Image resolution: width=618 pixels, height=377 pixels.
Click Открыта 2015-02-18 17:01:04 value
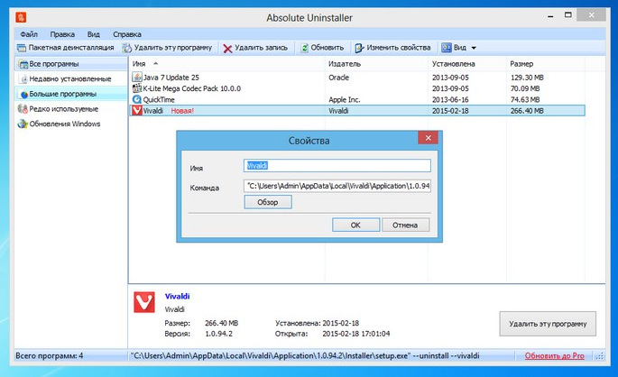click(355, 334)
